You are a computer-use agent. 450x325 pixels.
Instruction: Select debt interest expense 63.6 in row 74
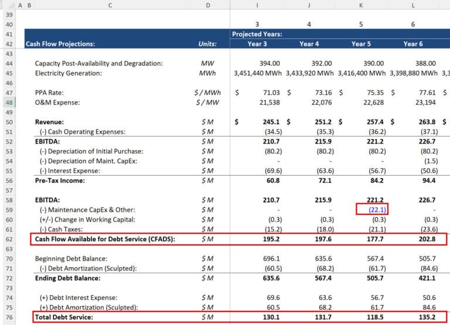click(x=325, y=297)
